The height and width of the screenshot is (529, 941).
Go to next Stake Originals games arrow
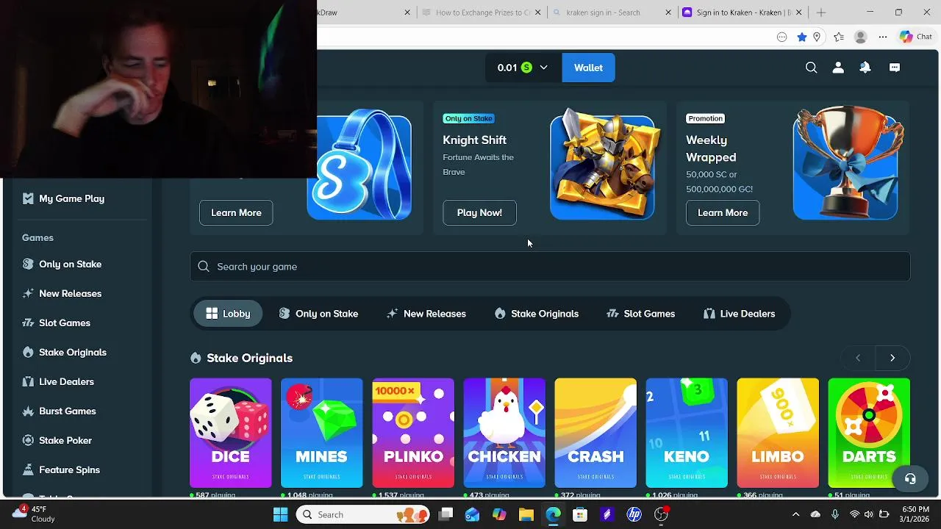click(892, 358)
